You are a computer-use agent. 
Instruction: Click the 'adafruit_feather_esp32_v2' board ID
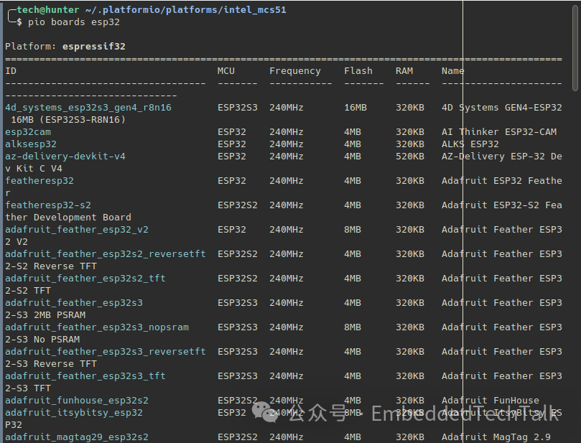coord(77,230)
